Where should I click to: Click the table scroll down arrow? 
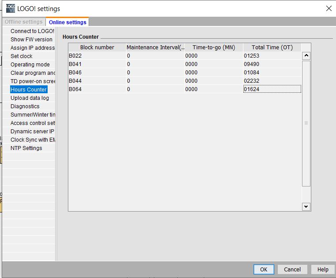click(x=306, y=207)
